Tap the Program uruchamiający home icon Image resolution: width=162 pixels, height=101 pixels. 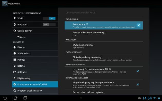click(15, 90)
